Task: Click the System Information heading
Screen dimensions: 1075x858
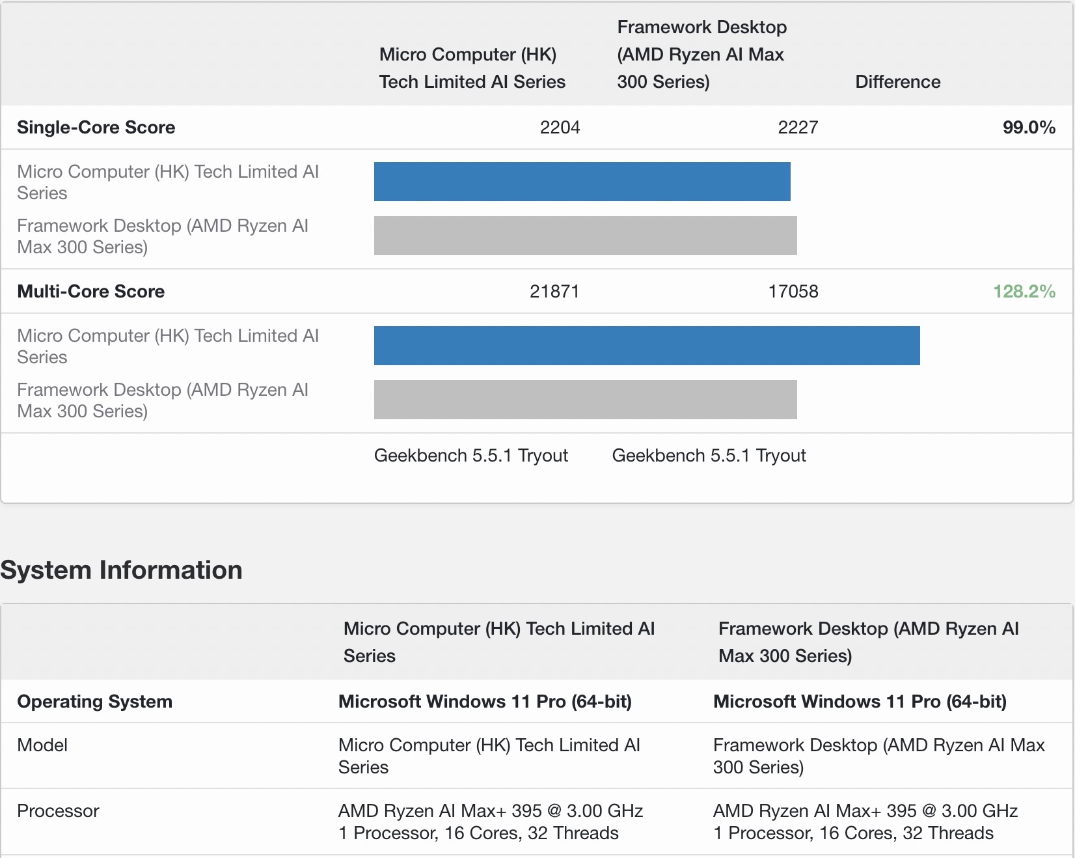Action: (x=122, y=570)
